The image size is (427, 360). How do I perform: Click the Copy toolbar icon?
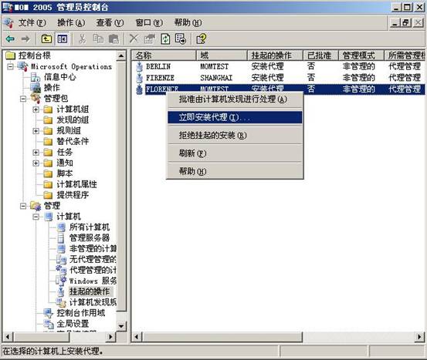(98, 39)
